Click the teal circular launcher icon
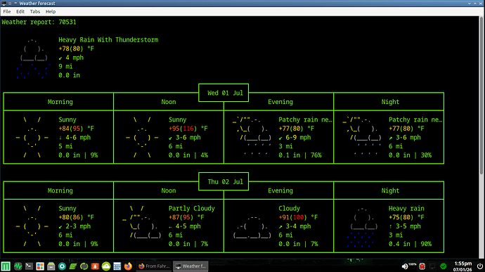The height and width of the screenshot is (272, 485). pyautogui.click(x=62, y=266)
